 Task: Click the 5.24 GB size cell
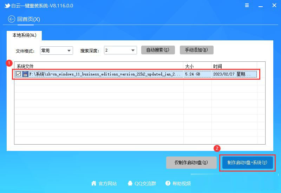coord(192,74)
